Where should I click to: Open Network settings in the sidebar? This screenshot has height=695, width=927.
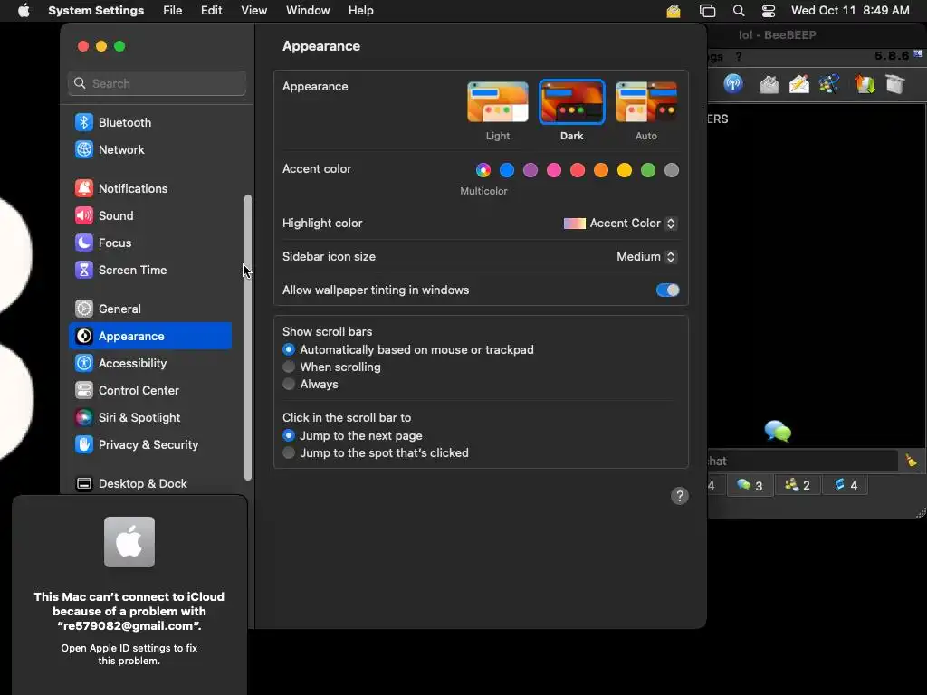click(x=150, y=149)
